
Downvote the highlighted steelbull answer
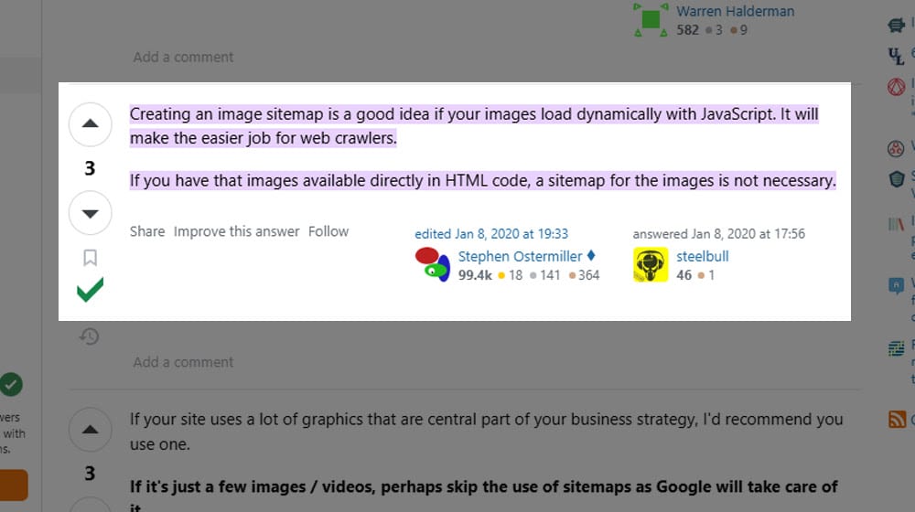90,213
